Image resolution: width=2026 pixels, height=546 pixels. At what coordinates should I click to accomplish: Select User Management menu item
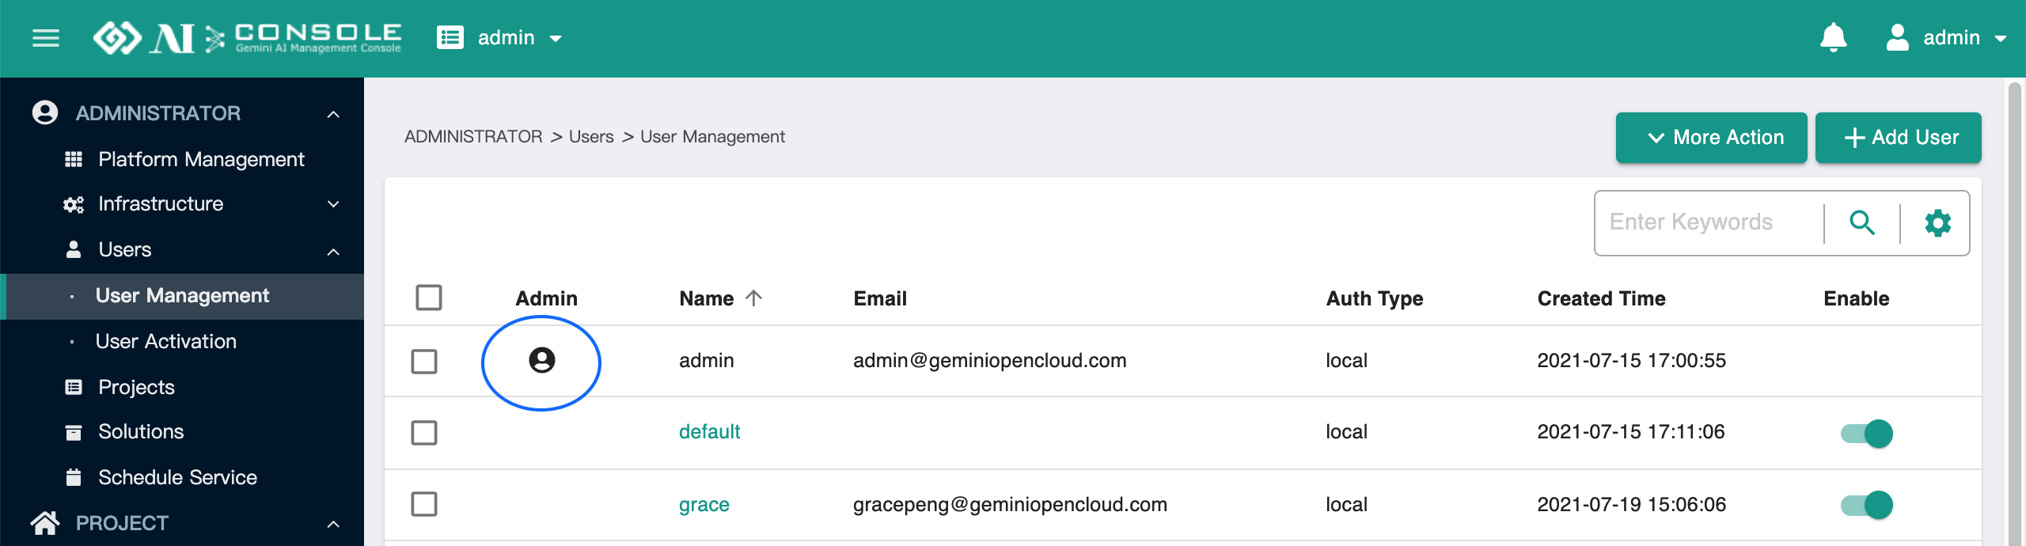pyautogui.click(x=182, y=296)
